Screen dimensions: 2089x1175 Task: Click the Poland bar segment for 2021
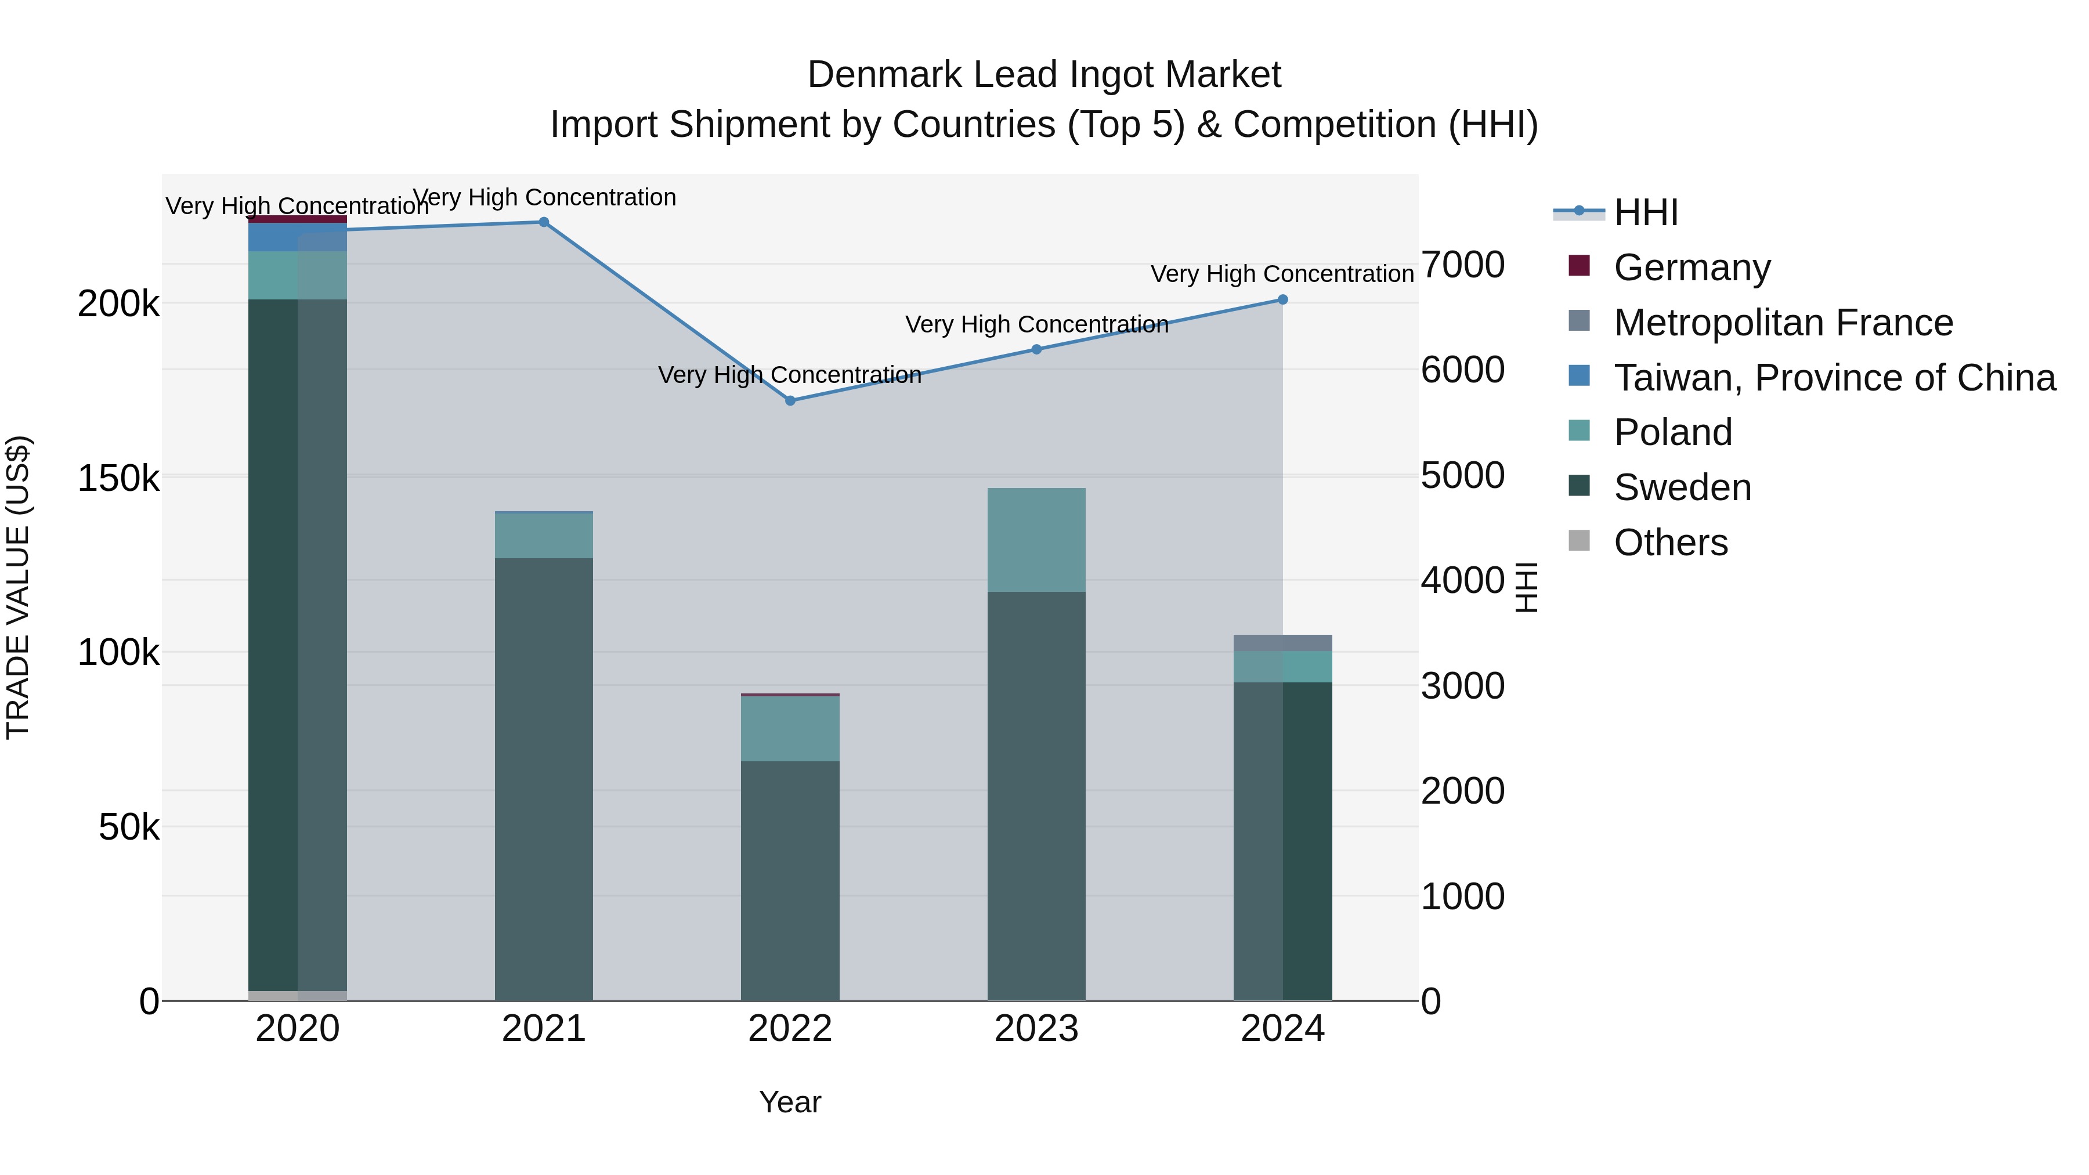coord(544,536)
